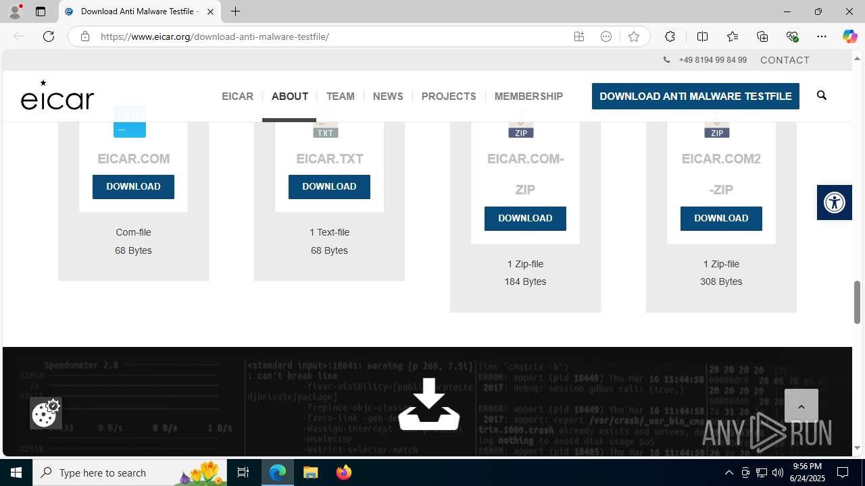Click the page vertical scrollbar thumb
Image resolution: width=865 pixels, height=486 pixels.
click(x=857, y=302)
